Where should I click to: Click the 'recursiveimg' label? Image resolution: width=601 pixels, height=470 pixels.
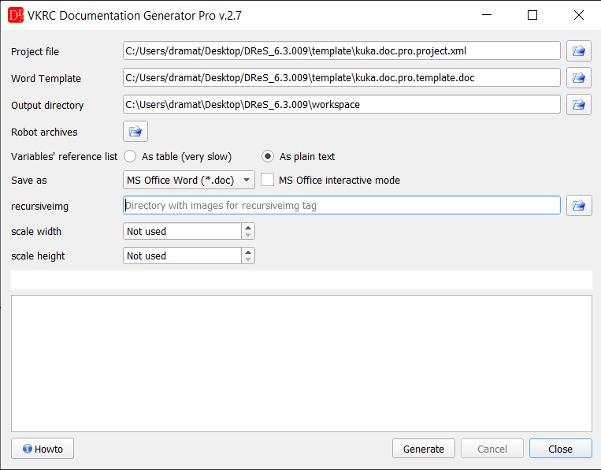(40, 207)
